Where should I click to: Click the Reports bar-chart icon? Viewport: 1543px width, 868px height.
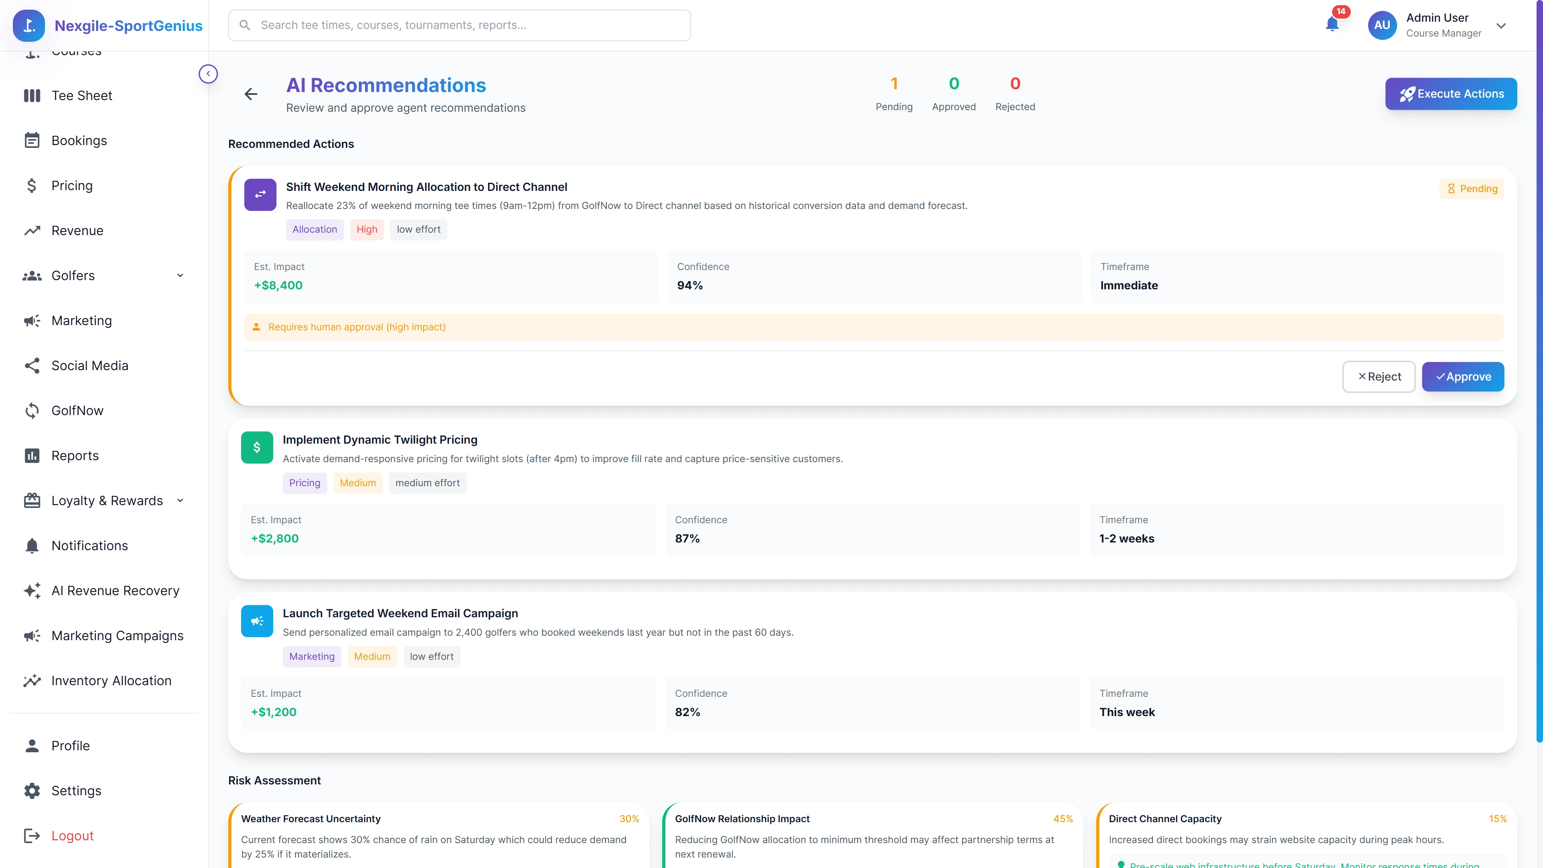[32, 455]
